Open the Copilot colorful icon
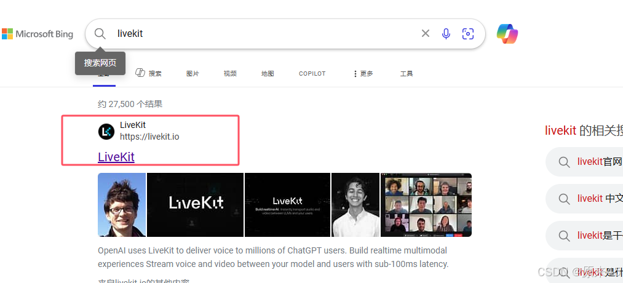This screenshot has height=283, width=623. click(507, 34)
